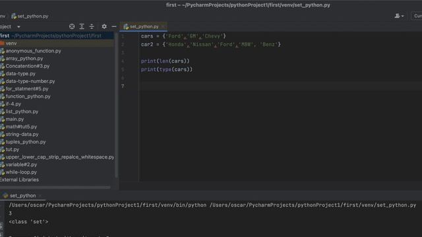This screenshot has width=422, height=237.
Task: Click line number 7 in gutter
Action: [123, 86]
